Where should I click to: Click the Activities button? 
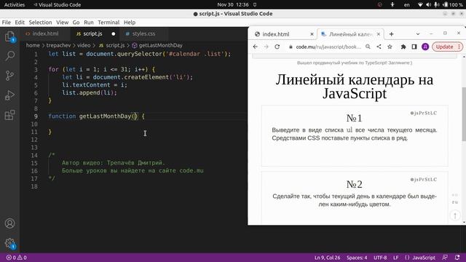point(15,5)
